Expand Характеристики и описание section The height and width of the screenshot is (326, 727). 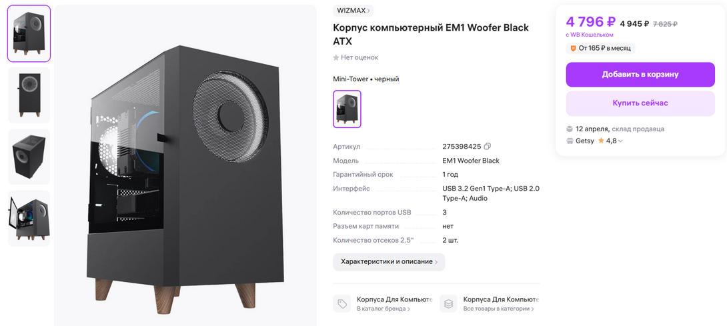(389, 262)
